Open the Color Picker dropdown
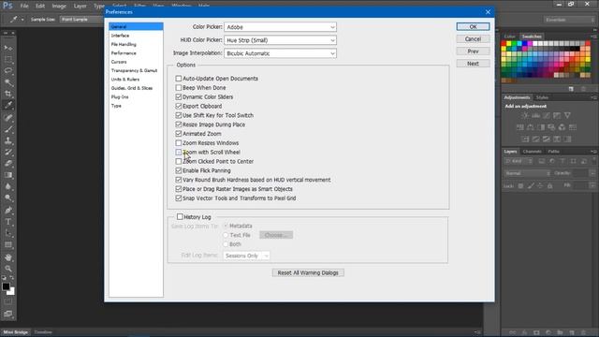This screenshot has width=599, height=337. click(281, 27)
